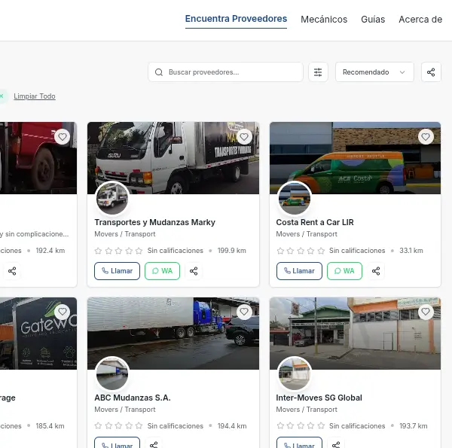Click the share icon beside Recomendado dropdown
452x448 pixels.
click(431, 72)
